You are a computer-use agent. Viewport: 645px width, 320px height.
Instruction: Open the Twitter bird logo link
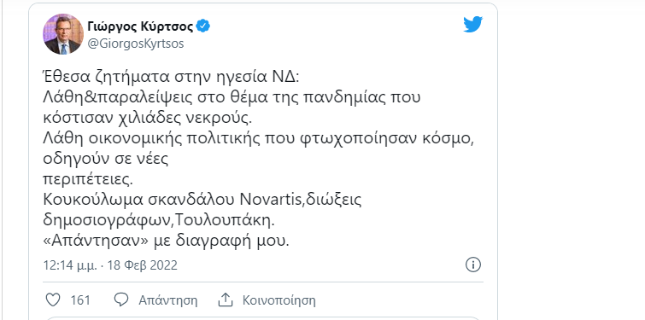pyautogui.click(x=472, y=25)
